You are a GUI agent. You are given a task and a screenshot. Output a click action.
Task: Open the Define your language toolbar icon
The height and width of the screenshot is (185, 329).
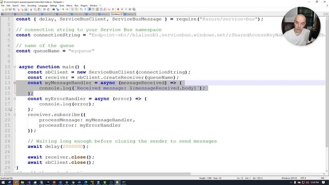pos(93,9)
